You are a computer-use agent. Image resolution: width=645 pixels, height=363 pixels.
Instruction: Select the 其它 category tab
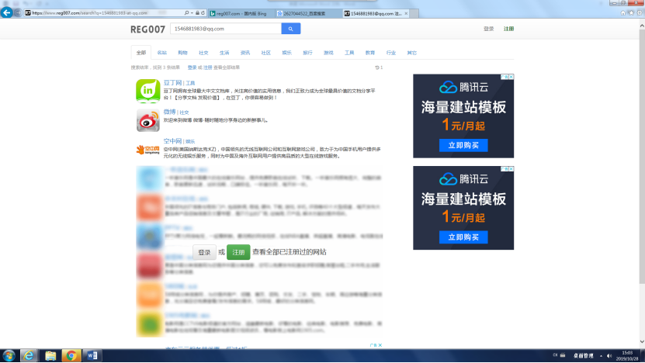(412, 53)
